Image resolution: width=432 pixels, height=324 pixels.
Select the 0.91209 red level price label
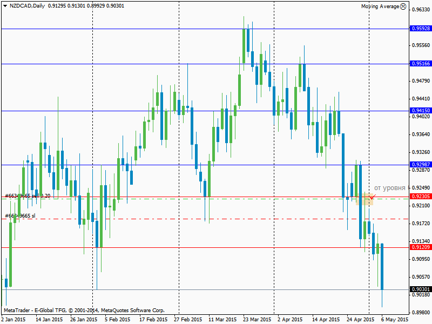point(421,247)
